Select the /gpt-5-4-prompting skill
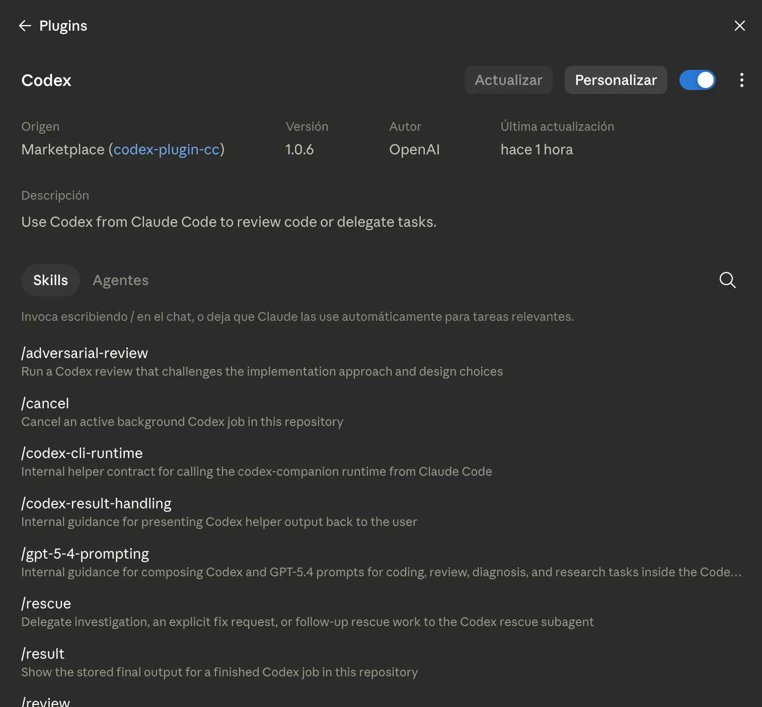 [x=85, y=554]
